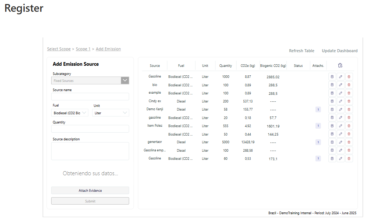Click the Source description text area
Viewport: 370px width, 223px height.
click(x=90, y=151)
